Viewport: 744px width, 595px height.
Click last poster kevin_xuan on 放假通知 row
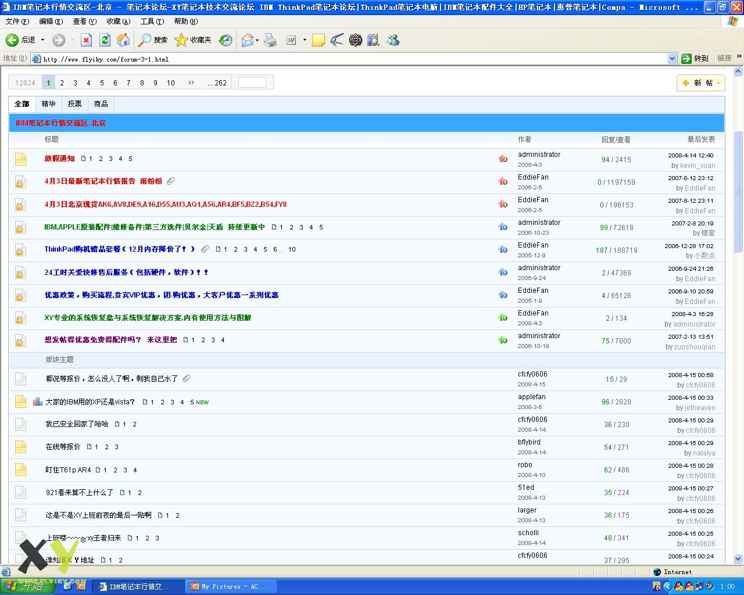tap(697, 166)
